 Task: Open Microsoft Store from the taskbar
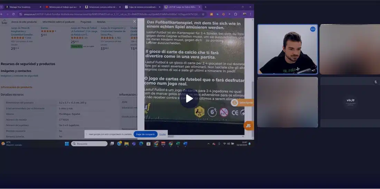149,144
